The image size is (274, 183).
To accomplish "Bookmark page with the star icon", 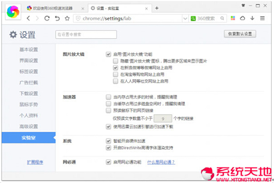I will (x=67, y=18).
